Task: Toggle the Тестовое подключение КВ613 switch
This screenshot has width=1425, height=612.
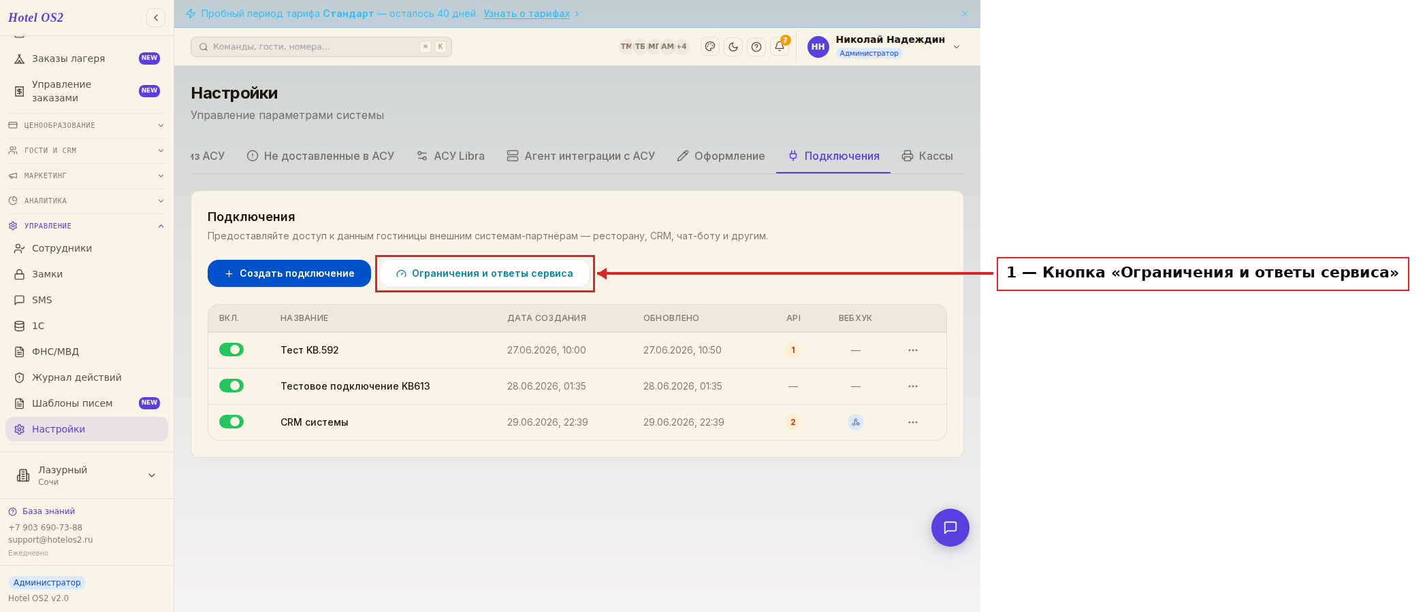Action: [x=231, y=386]
